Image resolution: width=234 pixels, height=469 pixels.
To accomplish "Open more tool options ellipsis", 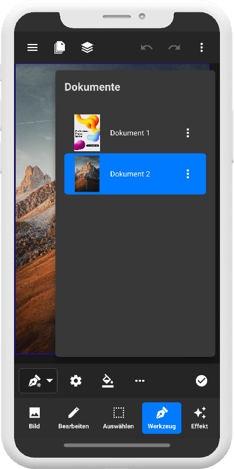I will point(140,380).
